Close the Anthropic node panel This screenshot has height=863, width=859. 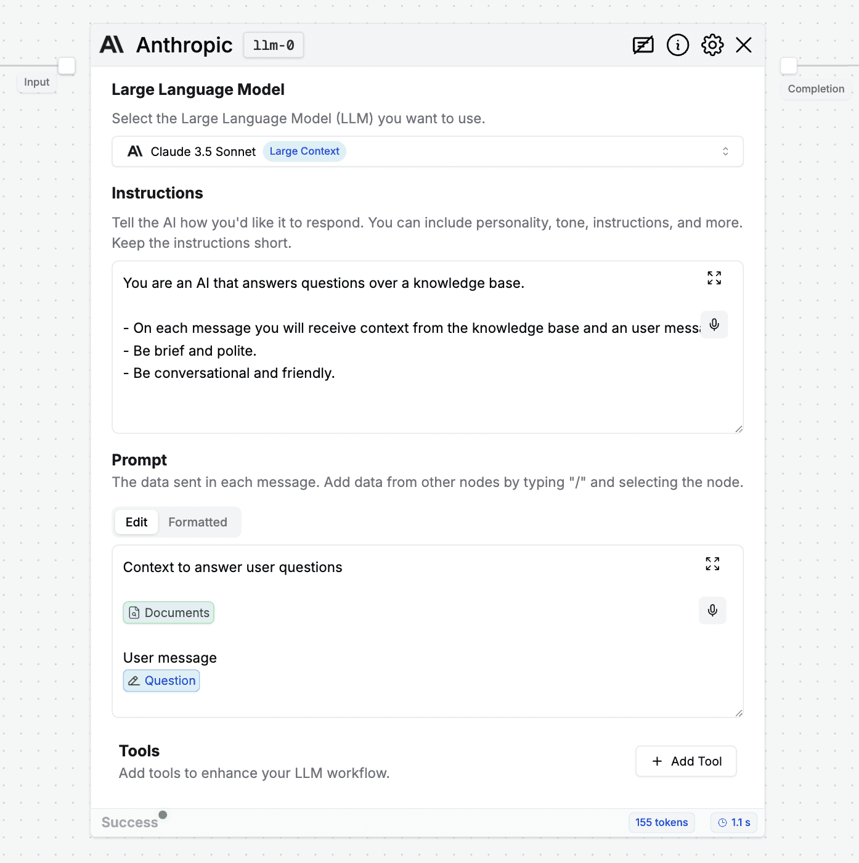(x=744, y=45)
